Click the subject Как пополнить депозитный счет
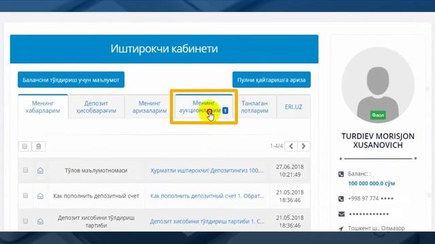435x244 pixels. click(x=96, y=196)
